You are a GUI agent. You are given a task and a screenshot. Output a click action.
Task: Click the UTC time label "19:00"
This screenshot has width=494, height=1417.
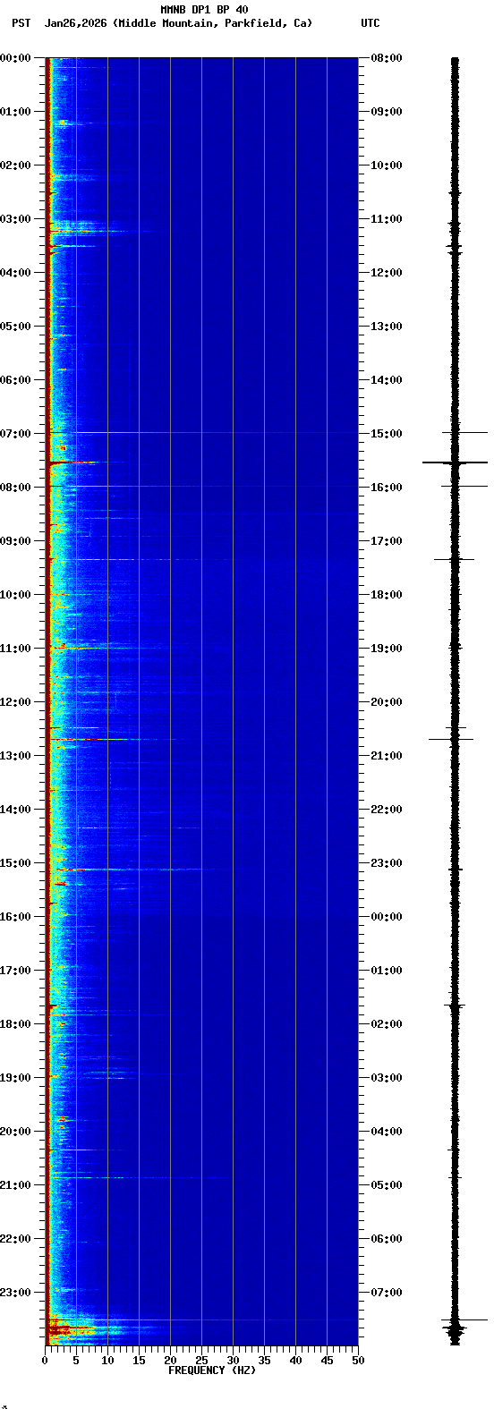[x=386, y=649]
